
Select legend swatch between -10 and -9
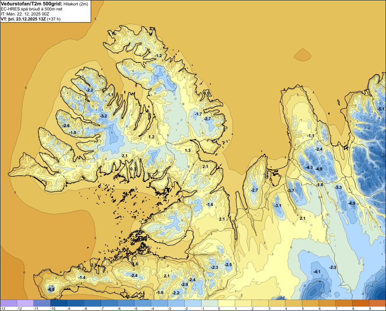tap(59, 303)
